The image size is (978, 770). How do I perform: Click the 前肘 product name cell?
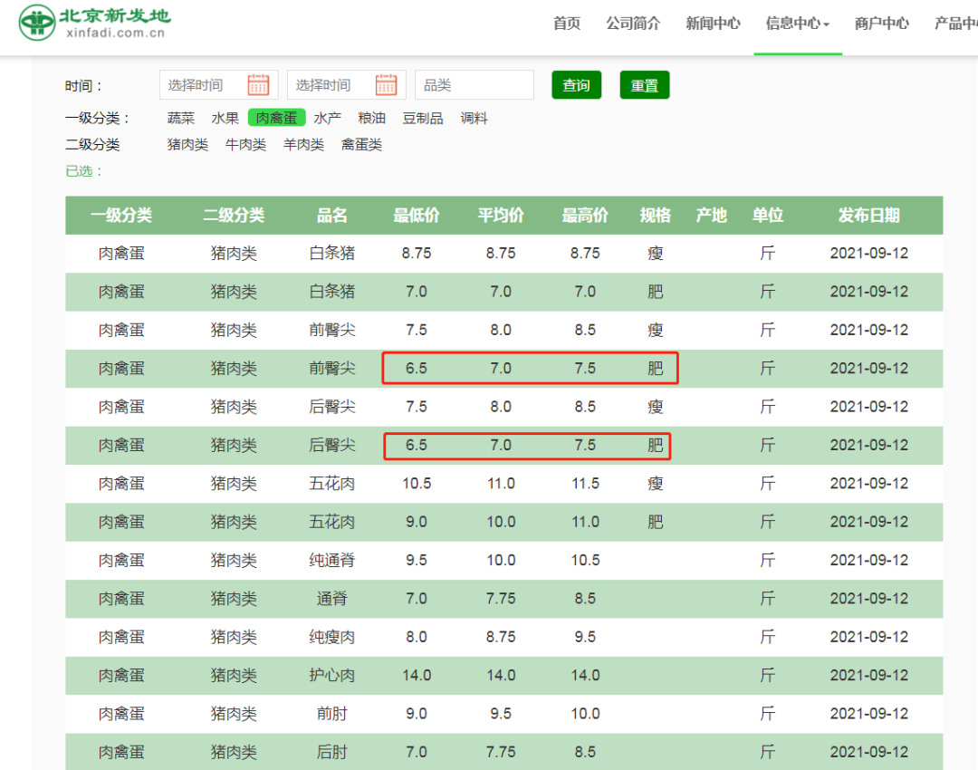pos(331,714)
